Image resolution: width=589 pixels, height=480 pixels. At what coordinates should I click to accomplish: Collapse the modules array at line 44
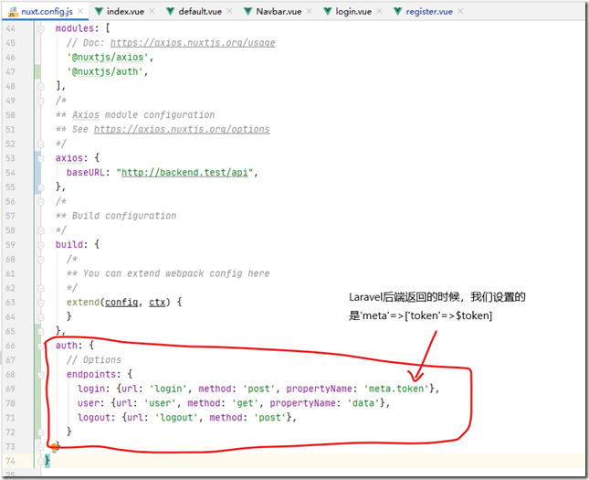40,28
